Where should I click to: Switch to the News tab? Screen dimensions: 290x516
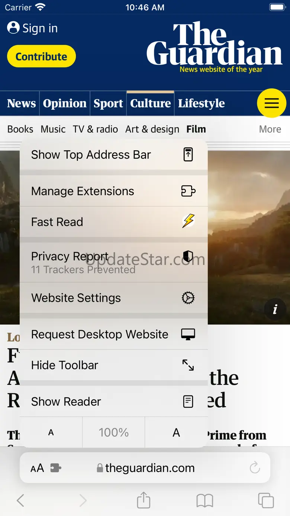(x=21, y=103)
